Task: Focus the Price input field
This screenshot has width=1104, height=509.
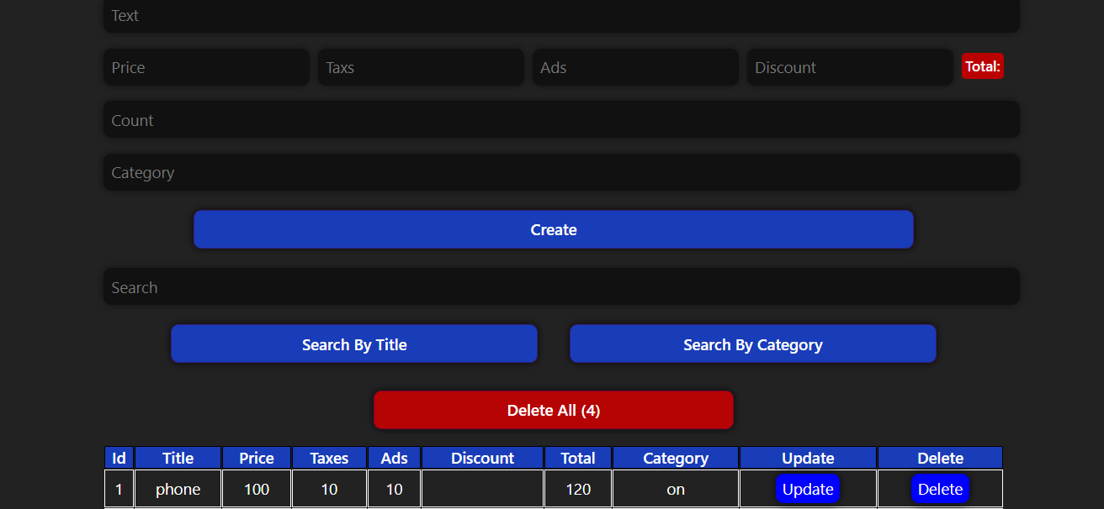Action: click(206, 67)
